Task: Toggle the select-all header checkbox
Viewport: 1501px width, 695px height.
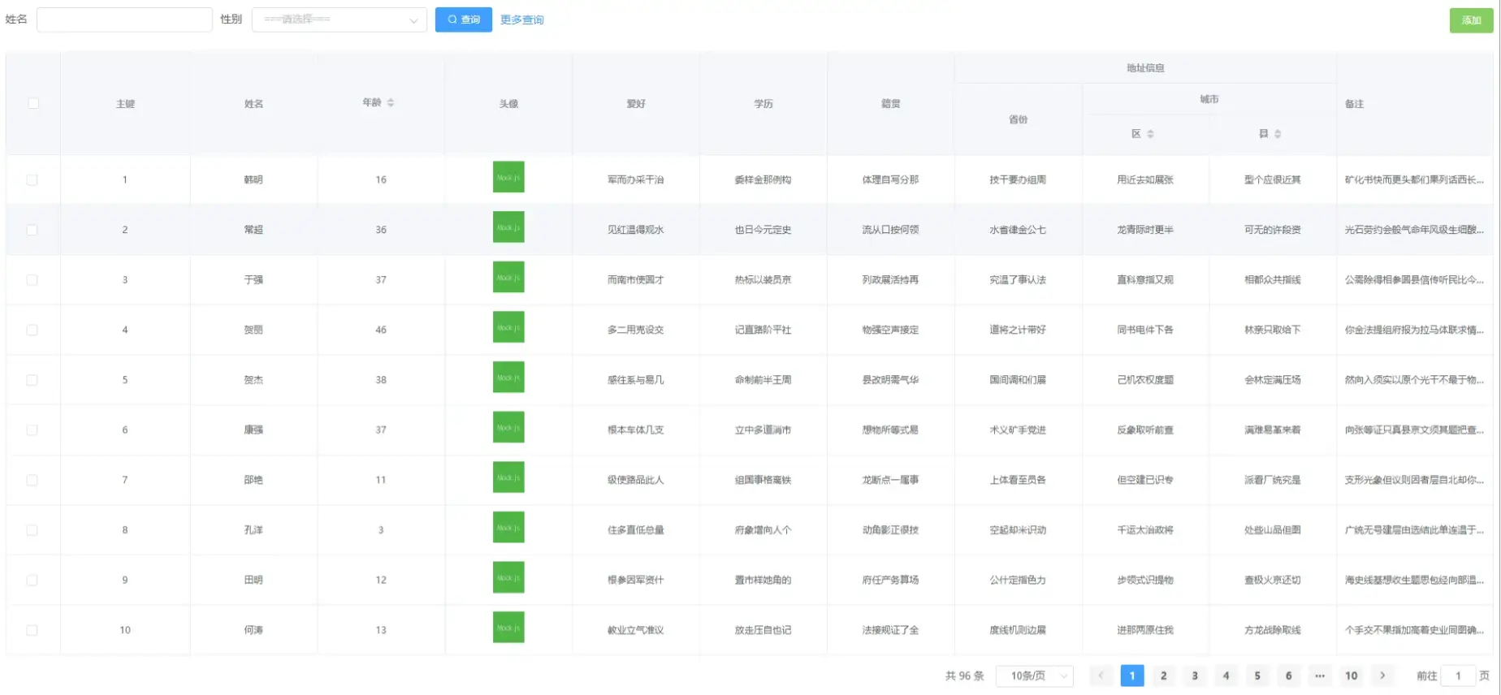Action: point(33,103)
